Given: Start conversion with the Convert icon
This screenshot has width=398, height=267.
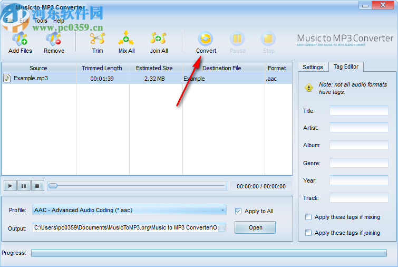Looking at the screenshot, I should point(206,39).
